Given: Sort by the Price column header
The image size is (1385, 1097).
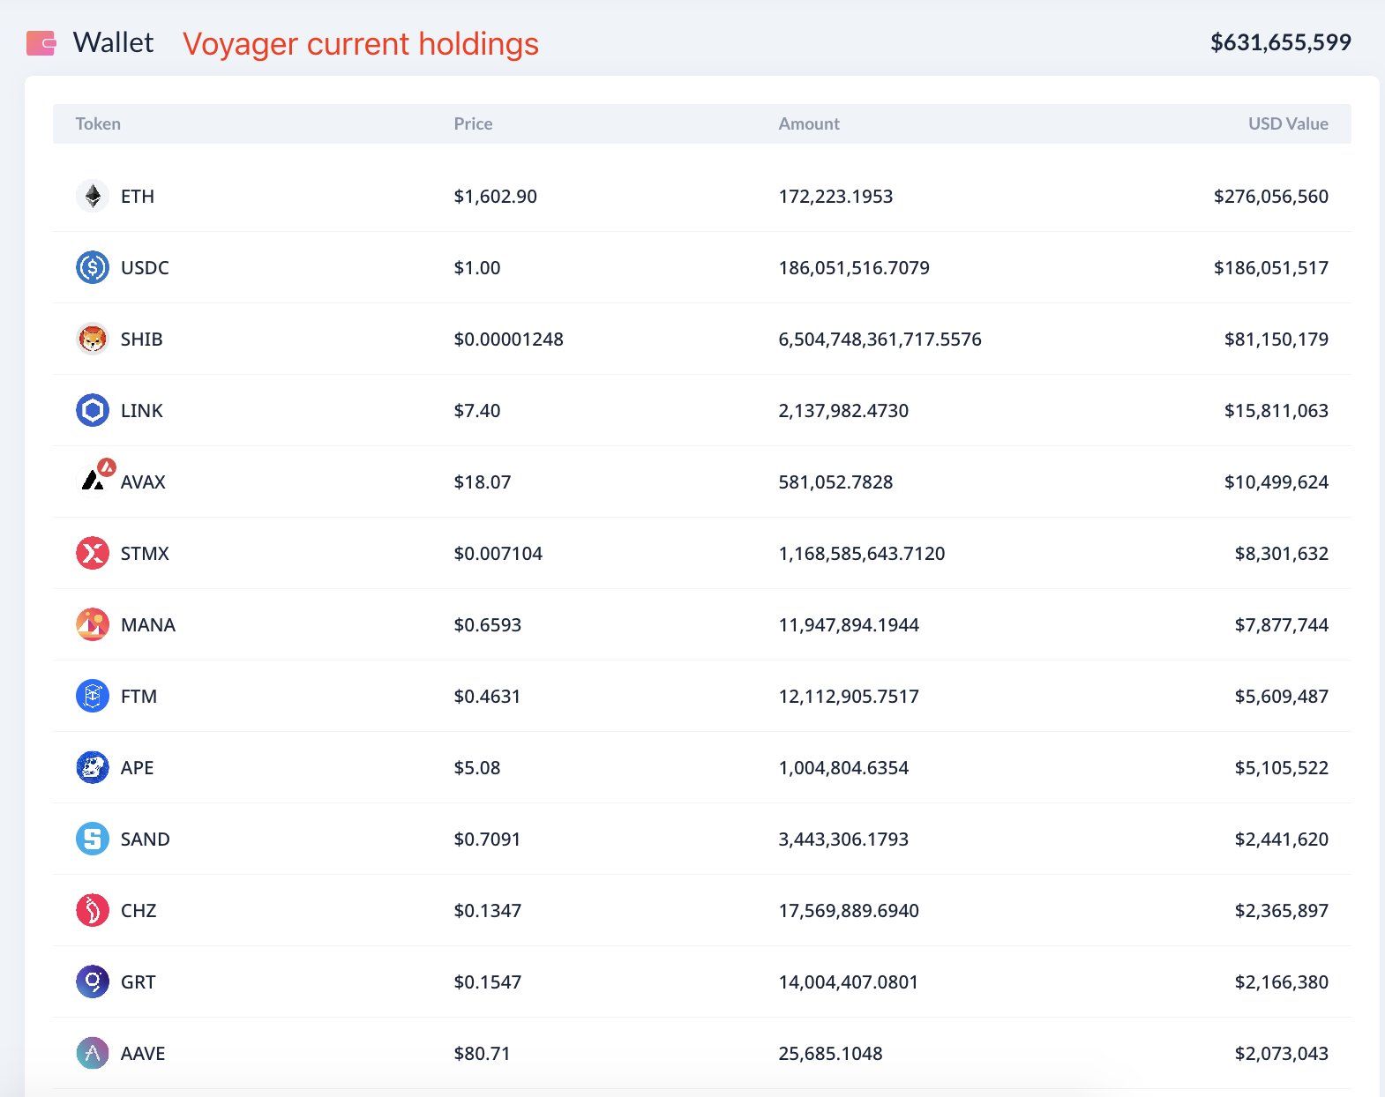Looking at the screenshot, I should pos(473,123).
